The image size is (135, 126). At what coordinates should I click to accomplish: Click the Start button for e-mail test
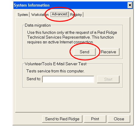coord(108,79)
